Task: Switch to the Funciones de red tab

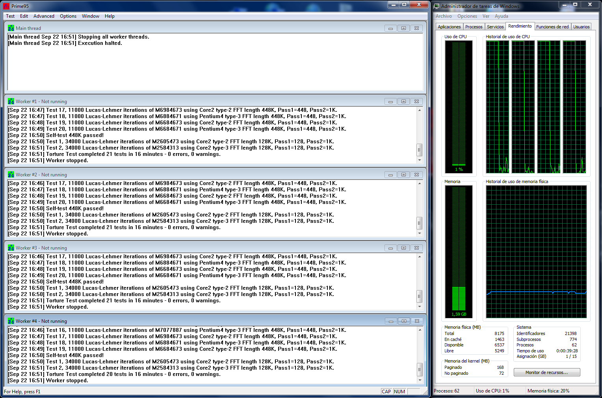Action: (x=552, y=27)
